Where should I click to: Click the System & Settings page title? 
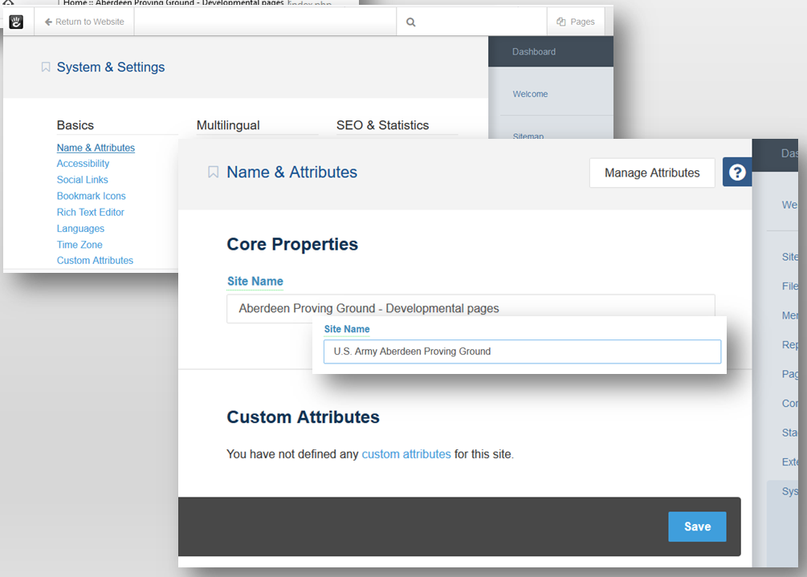pos(111,67)
